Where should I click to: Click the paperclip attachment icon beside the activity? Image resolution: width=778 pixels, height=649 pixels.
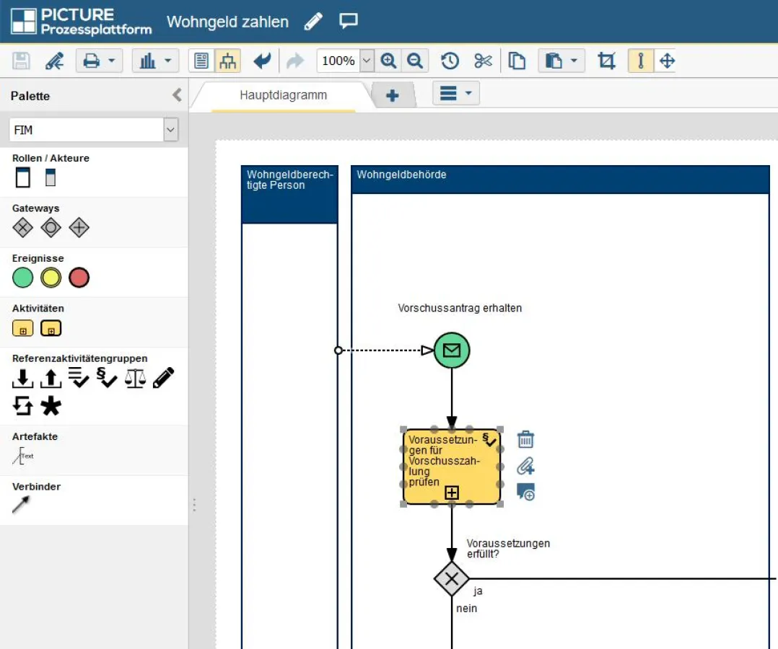(526, 466)
